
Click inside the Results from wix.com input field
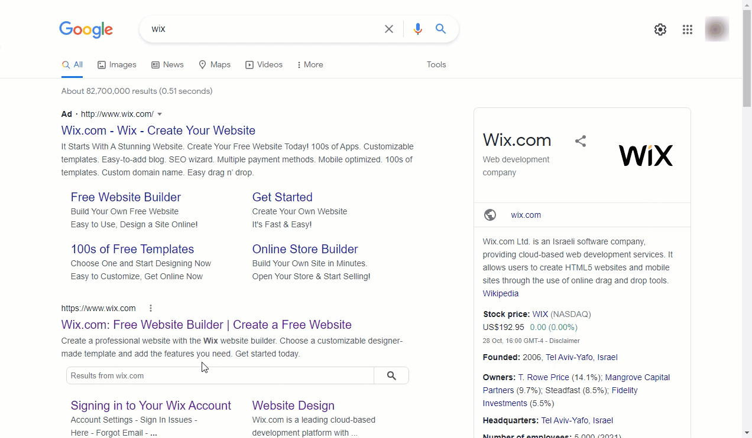point(219,375)
